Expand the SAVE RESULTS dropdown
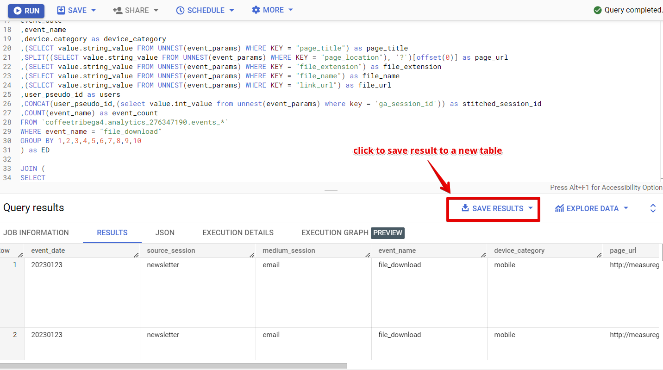Screen dimensions: 663x370 click(531, 208)
